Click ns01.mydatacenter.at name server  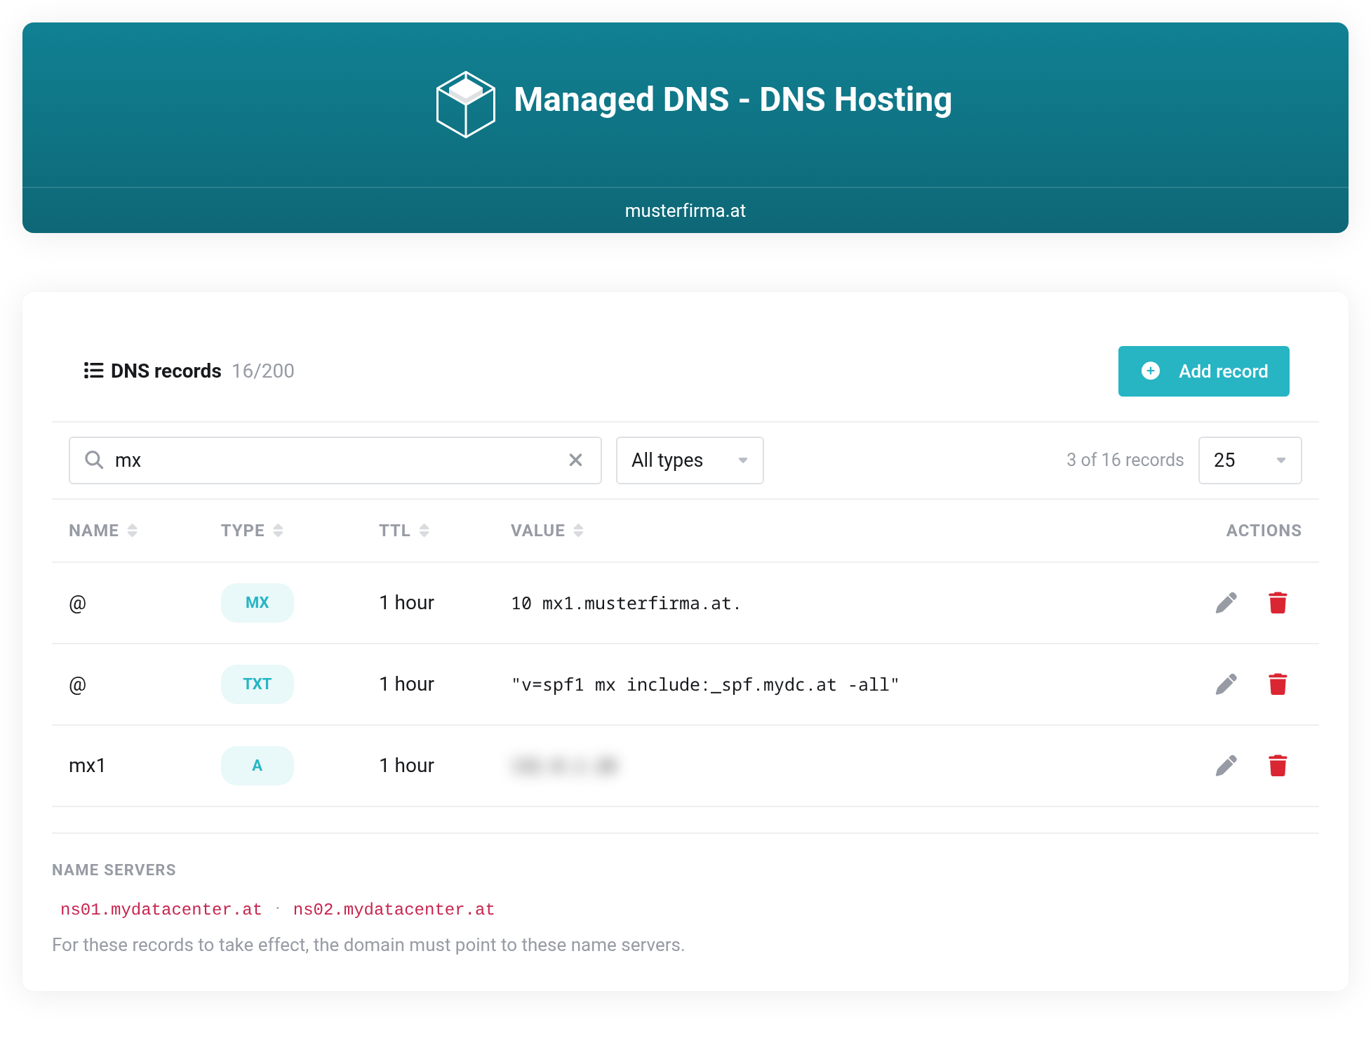(161, 910)
